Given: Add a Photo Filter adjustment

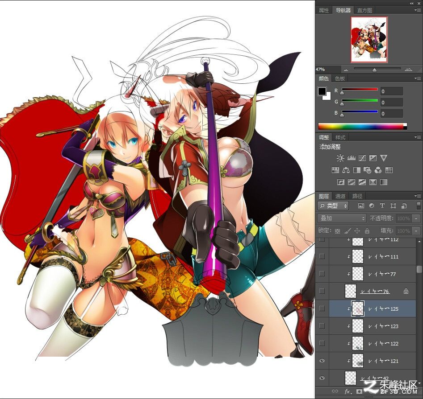Looking at the screenshot, I should tap(368, 170).
